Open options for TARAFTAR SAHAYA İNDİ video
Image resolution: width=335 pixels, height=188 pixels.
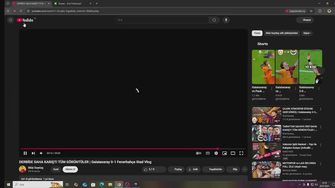coord(321,127)
